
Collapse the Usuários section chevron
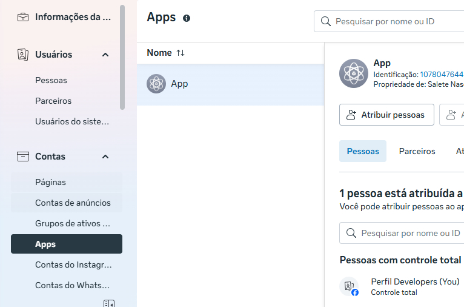(105, 55)
